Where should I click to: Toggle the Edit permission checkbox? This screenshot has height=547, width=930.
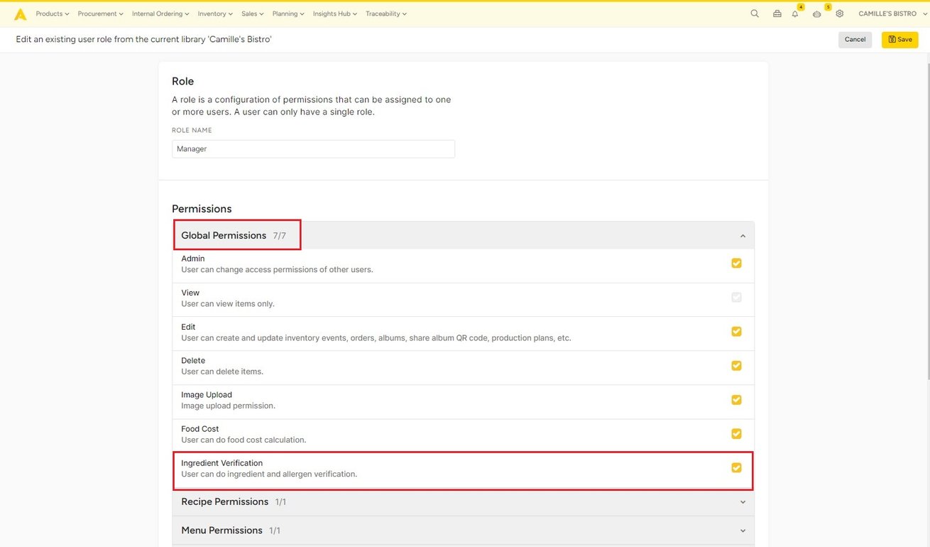click(x=736, y=332)
